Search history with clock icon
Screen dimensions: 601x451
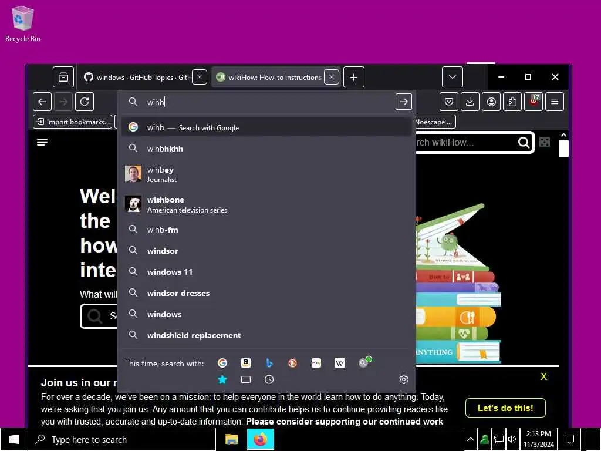tap(269, 379)
